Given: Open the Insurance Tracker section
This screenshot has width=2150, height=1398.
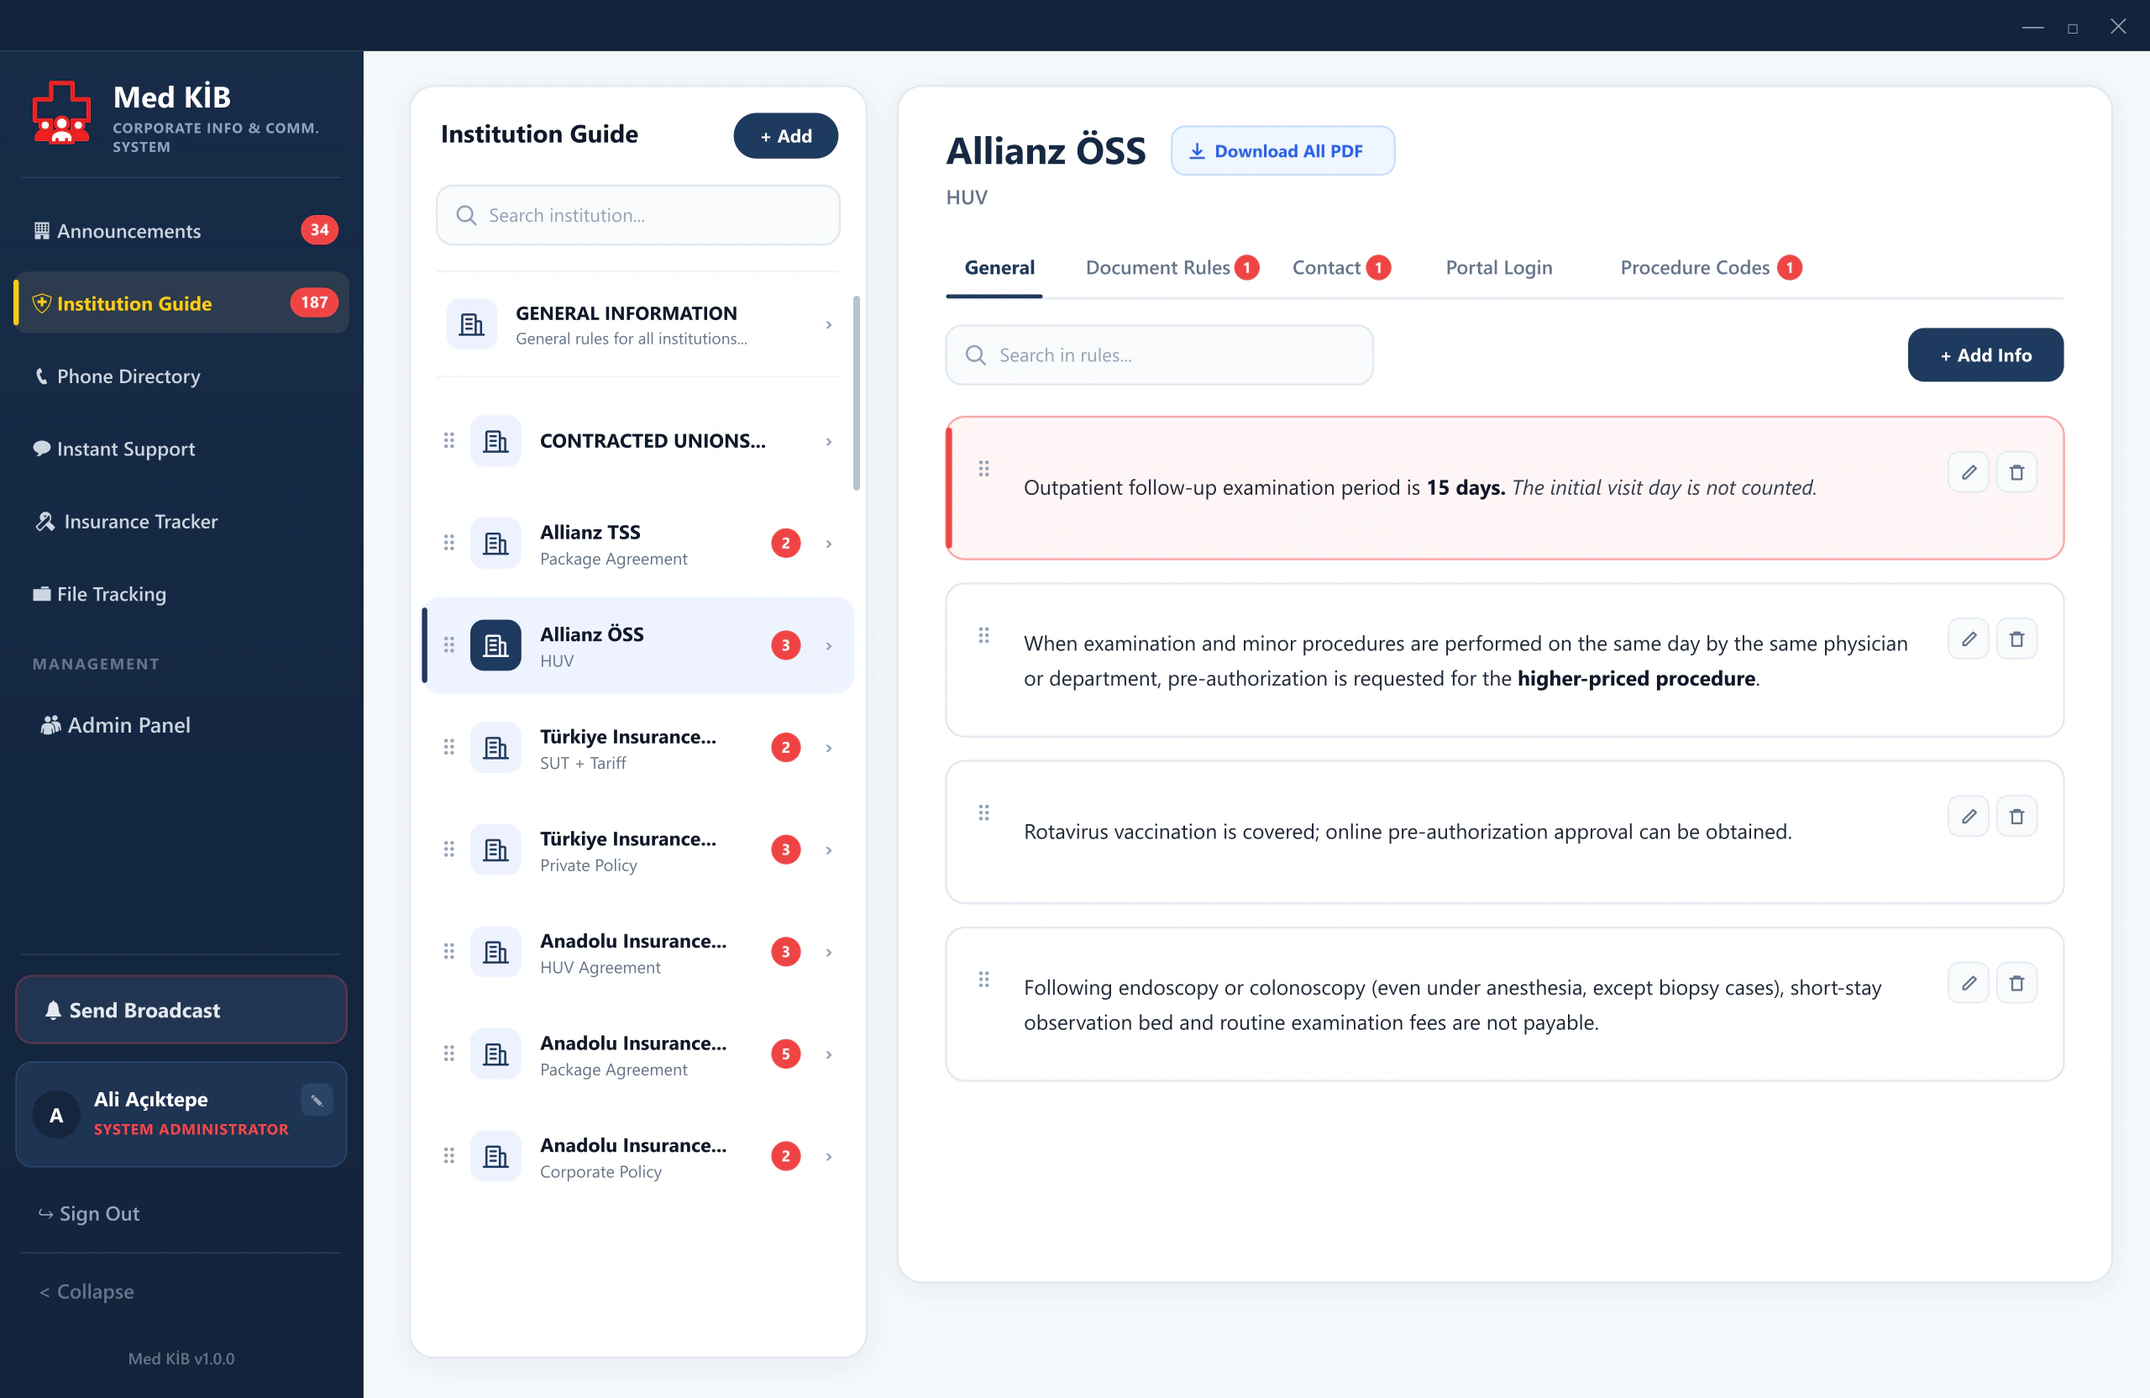Looking at the screenshot, I should point(181,522).
